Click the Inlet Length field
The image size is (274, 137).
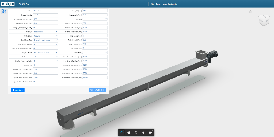tap(95, 15)
